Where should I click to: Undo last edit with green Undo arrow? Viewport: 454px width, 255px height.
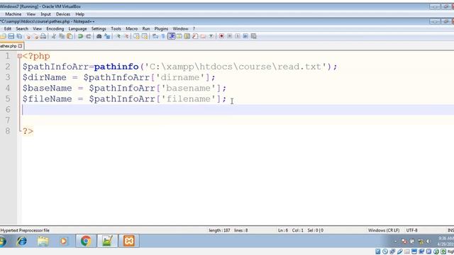80,36
